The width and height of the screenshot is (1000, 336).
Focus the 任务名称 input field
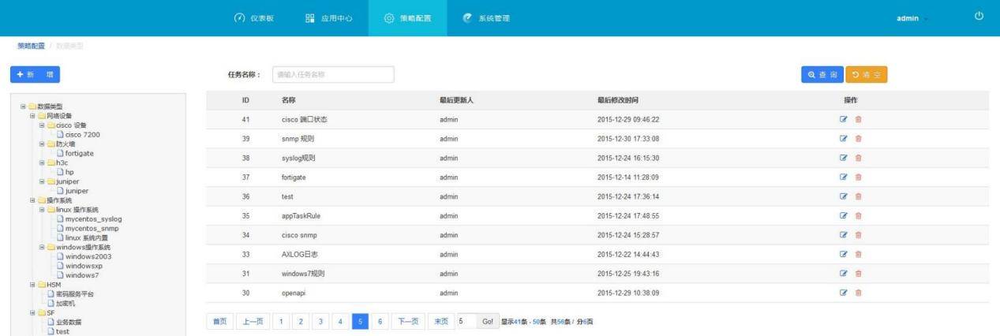332,75
